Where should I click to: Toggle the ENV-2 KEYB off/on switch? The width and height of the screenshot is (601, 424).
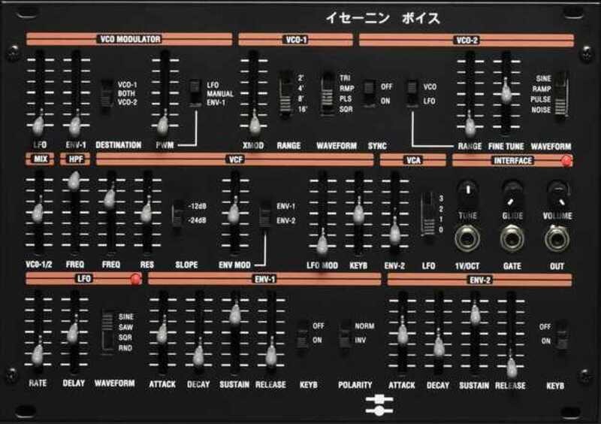click(561, 334)
